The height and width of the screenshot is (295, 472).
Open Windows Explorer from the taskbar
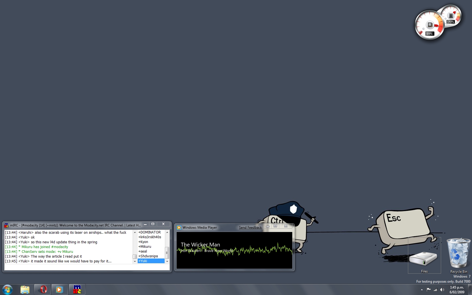pyautogui.click(x=25, y=289)
